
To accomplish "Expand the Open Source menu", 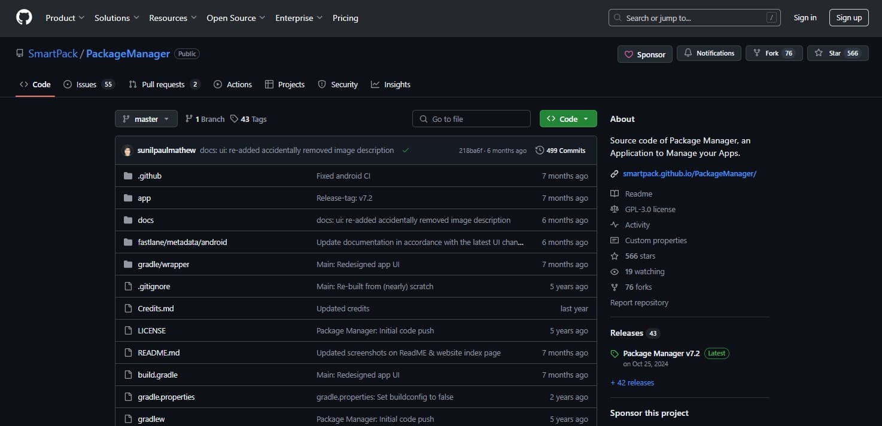I will (235, 18).
